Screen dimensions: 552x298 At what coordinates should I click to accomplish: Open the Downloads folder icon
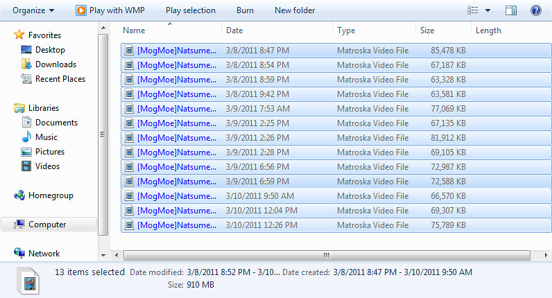(26, 64)
